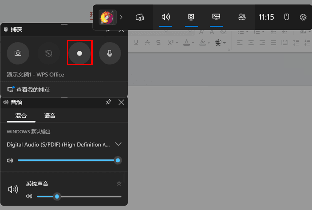This screenshot has width=312, height=210.
Task: Switch to the 语音 (Voice) tab
Action: coord(50,116)
